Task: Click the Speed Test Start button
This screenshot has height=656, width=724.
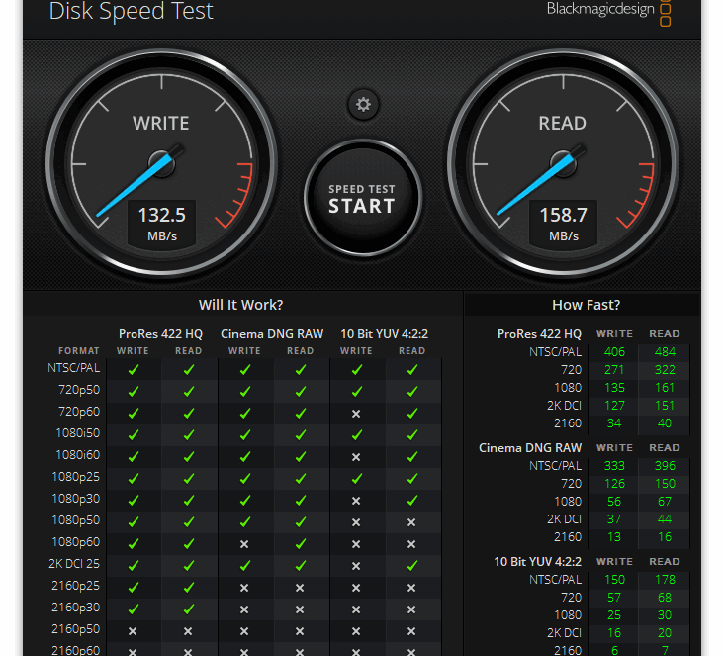Action: click(363, 198)
